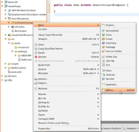Expand the WEB-INF folder

pos(16,55)
